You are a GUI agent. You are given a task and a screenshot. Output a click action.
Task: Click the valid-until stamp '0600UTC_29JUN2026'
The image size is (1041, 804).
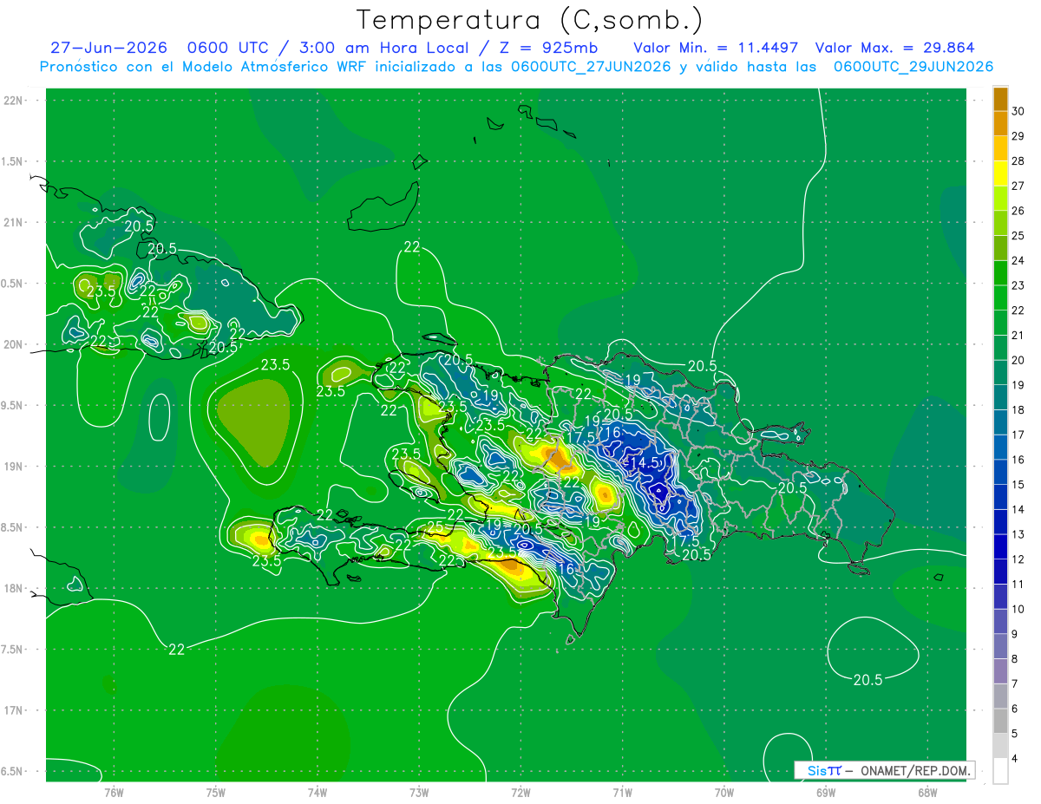click(913, 67)
